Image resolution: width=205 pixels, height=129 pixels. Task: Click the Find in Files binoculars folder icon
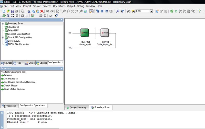pyautogui.click(x=133, y=11)
